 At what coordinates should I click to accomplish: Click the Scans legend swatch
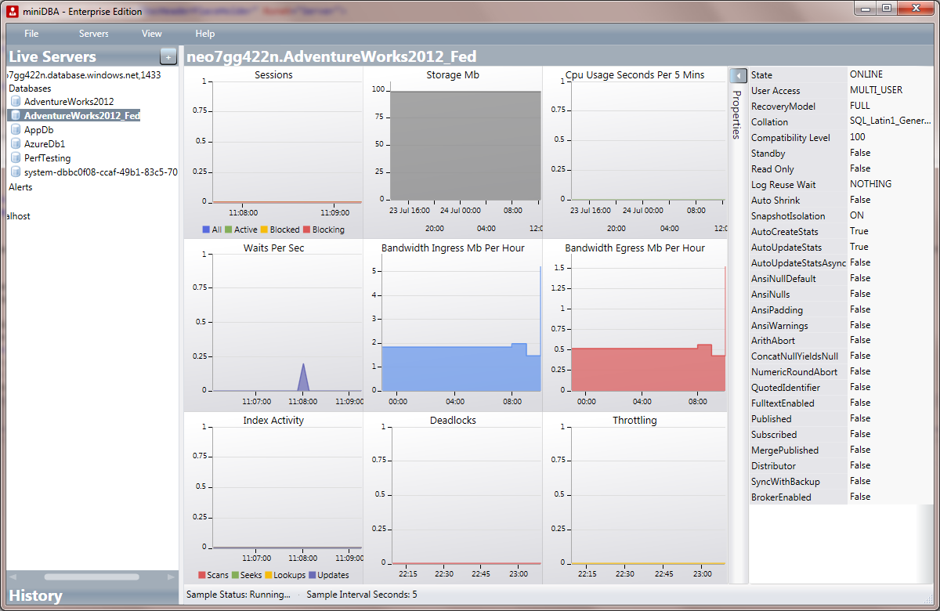[202, 575]
